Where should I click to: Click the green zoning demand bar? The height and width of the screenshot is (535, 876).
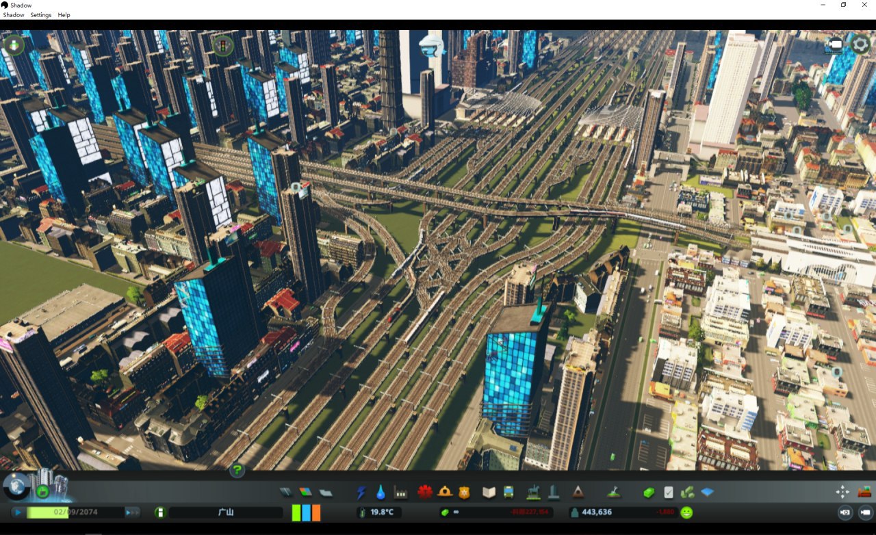tap(296, 512)
